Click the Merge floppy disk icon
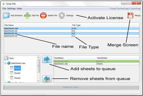143x96 pixels. tap(130, 15)
